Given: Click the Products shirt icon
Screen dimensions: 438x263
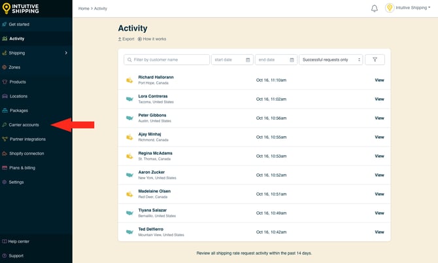Looking at the screenshot, I should pyautogui.click(x=5, y=82).
